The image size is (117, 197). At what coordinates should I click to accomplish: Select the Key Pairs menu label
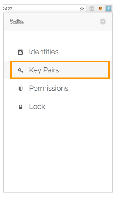point(44,70)
